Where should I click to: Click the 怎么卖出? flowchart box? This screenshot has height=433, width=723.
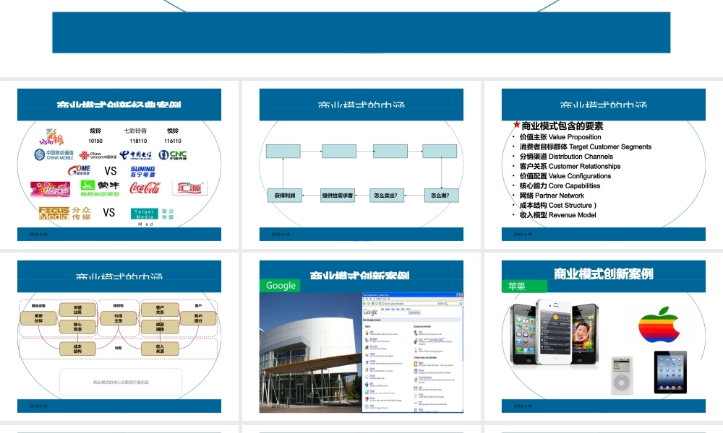386,196
